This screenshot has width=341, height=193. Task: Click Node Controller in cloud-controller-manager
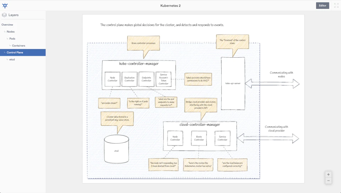tap(175, 138)
